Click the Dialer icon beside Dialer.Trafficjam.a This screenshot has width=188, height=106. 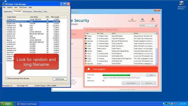point(86,46)
